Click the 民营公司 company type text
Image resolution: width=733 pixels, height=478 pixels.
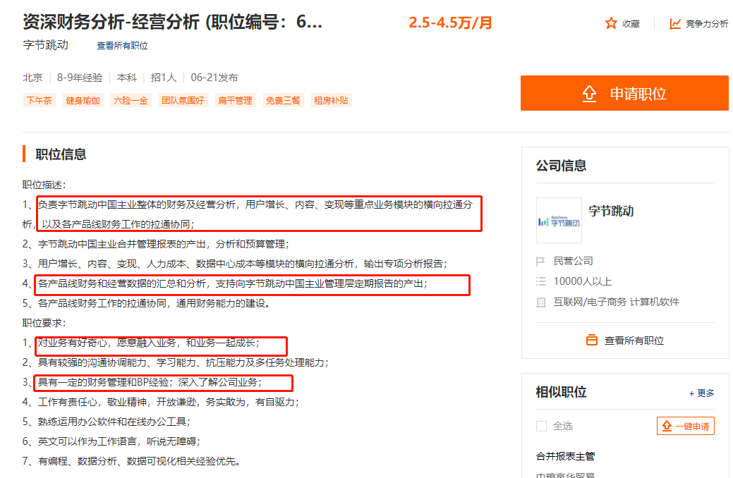(x=573, y=261)
